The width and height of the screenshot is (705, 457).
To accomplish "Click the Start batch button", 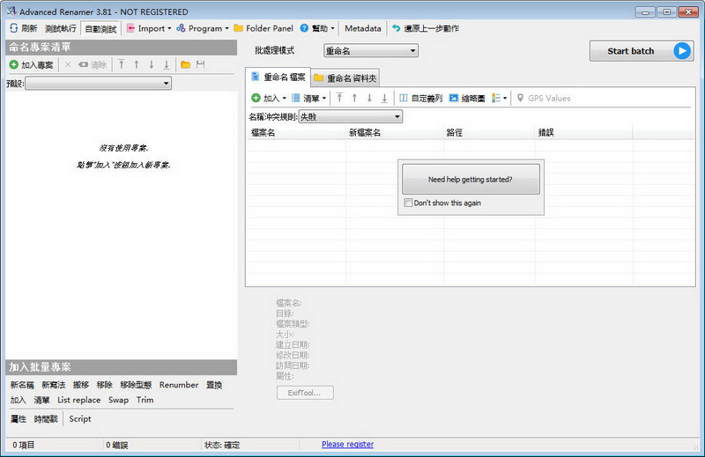I will (642, 51).
